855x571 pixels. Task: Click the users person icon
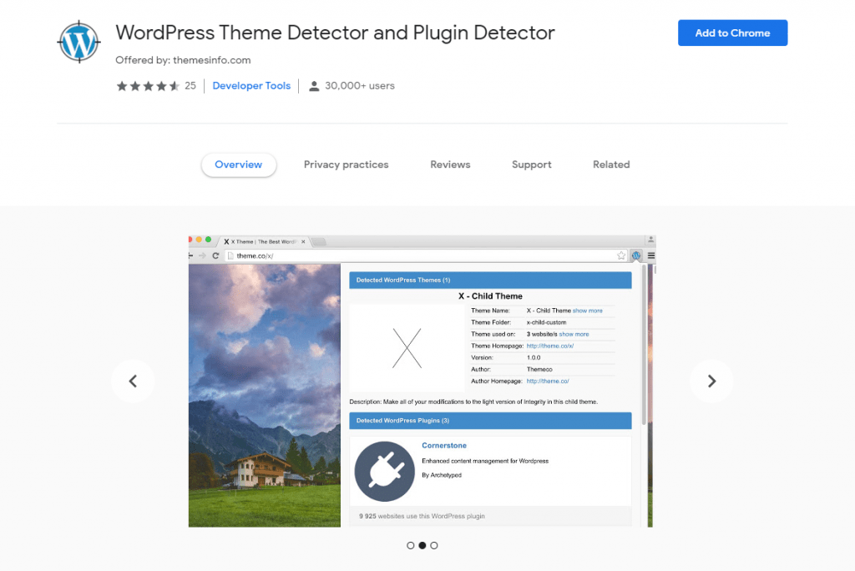click(x=314, y=86)
